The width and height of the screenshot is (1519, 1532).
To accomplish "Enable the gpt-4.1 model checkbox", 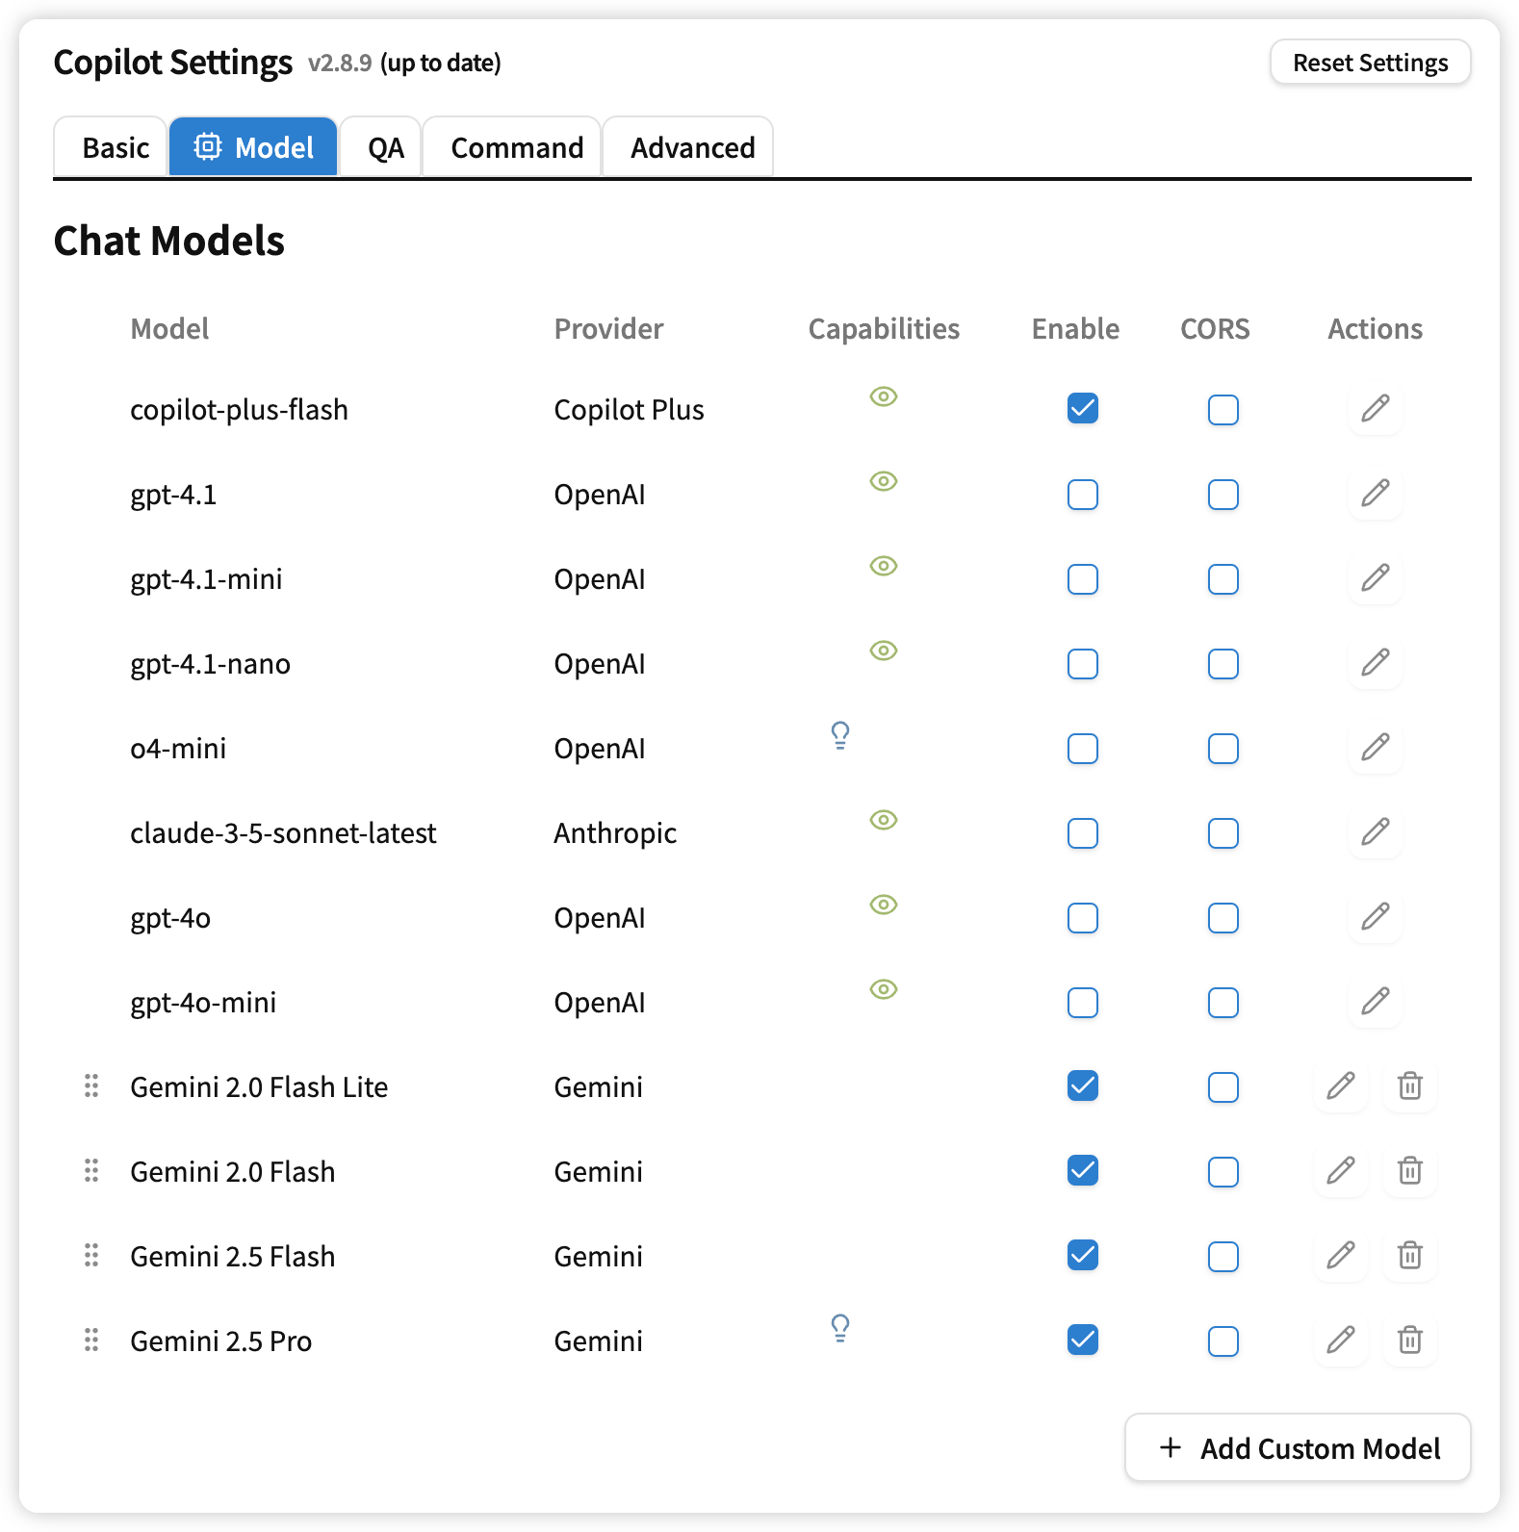I will pos(1083,495).
